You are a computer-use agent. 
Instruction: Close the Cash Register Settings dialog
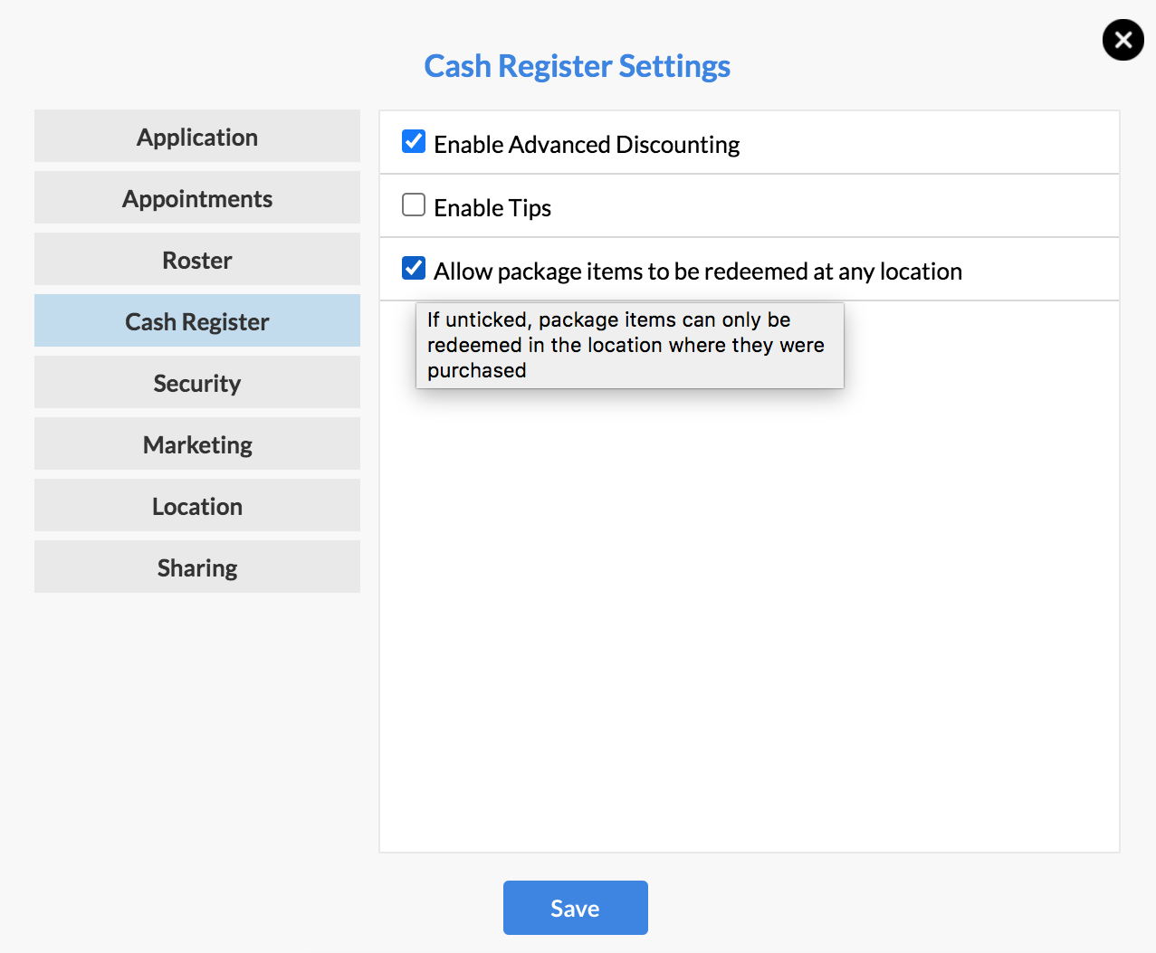[1123, 40]
